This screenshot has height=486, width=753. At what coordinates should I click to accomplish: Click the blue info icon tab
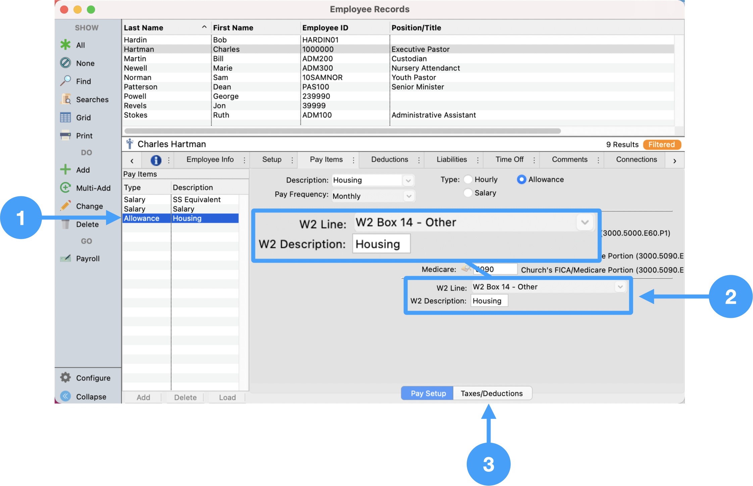pyautogui.click(x=156, y=160)
